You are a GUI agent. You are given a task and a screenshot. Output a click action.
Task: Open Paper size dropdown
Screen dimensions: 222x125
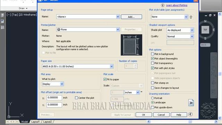[x=112, y=66]
